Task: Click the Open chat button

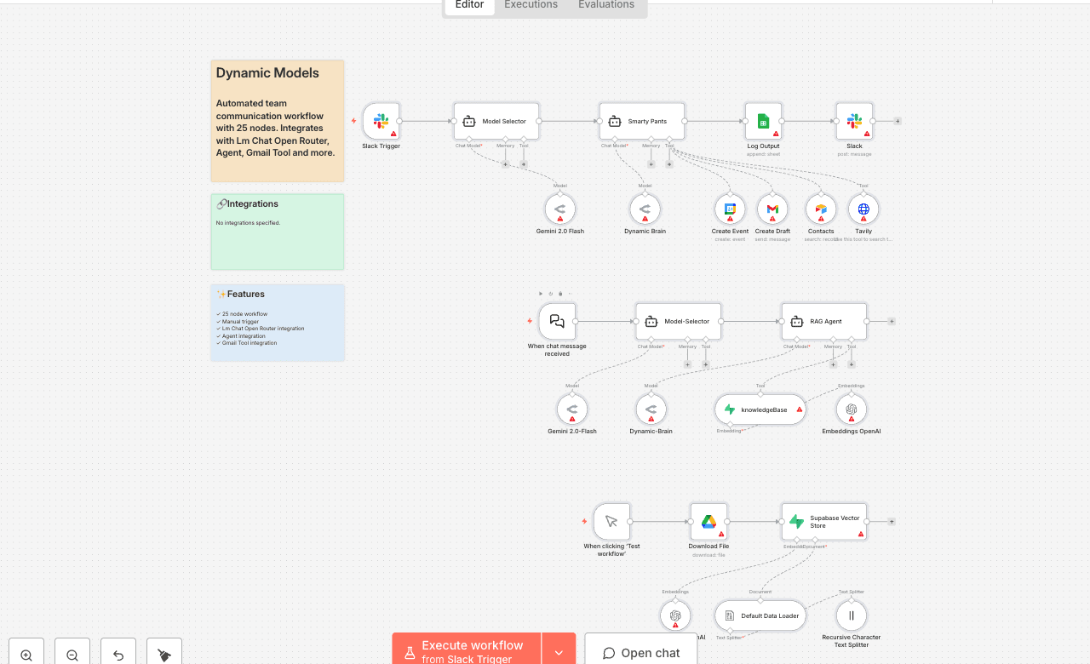Action: pos(640,652)
